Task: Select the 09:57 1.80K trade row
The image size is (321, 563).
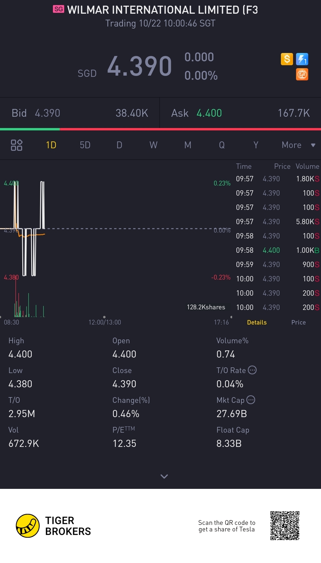Action: coord(278,179)
